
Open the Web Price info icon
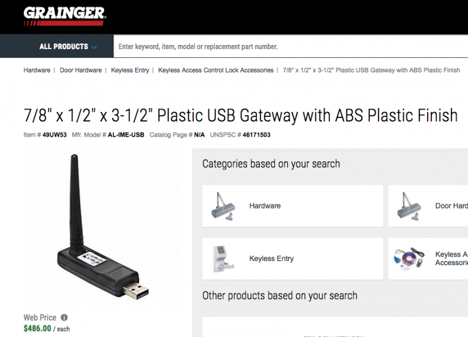(x=64, y=317)
